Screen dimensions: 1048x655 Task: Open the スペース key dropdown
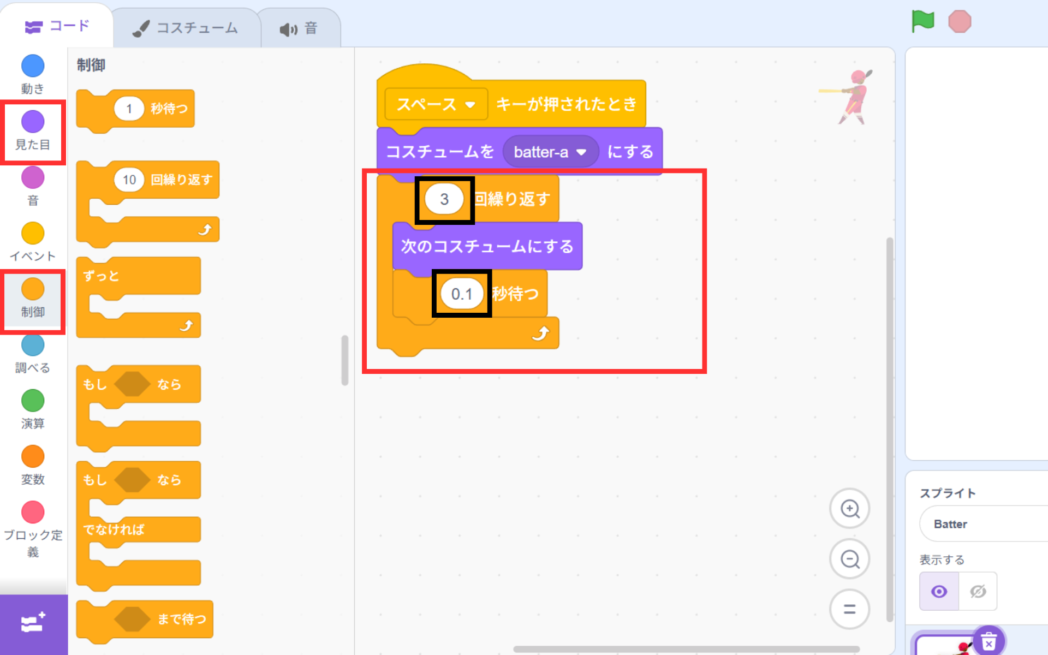tap(436, 104)
